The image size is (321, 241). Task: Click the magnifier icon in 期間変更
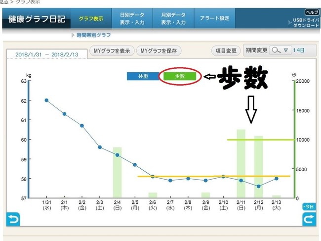pos(276,50)
